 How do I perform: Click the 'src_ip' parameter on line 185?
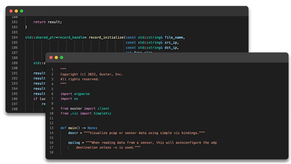171,42
